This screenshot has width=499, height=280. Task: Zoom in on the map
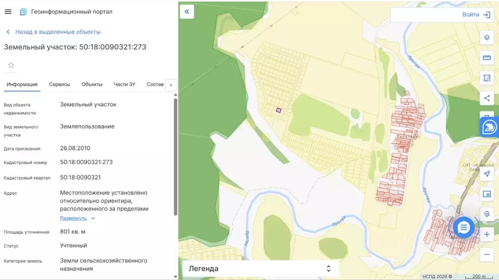(486, 234)
